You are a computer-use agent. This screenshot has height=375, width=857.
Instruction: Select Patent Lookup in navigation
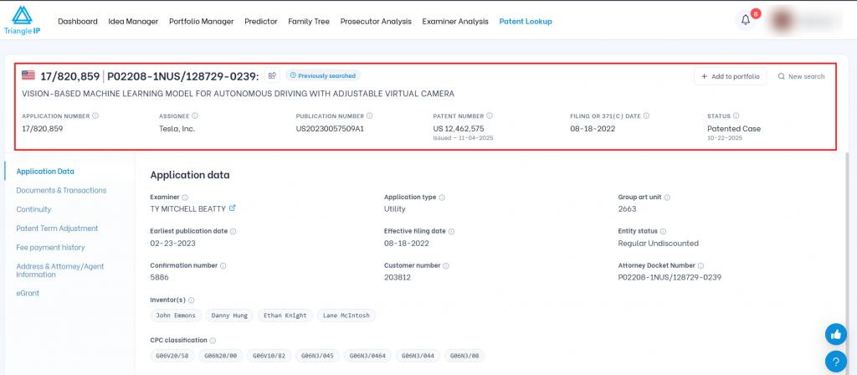[526, 21]
